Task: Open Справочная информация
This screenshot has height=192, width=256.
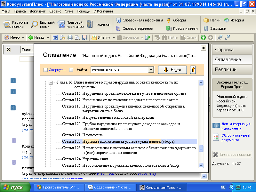Action: click(140, 20)
